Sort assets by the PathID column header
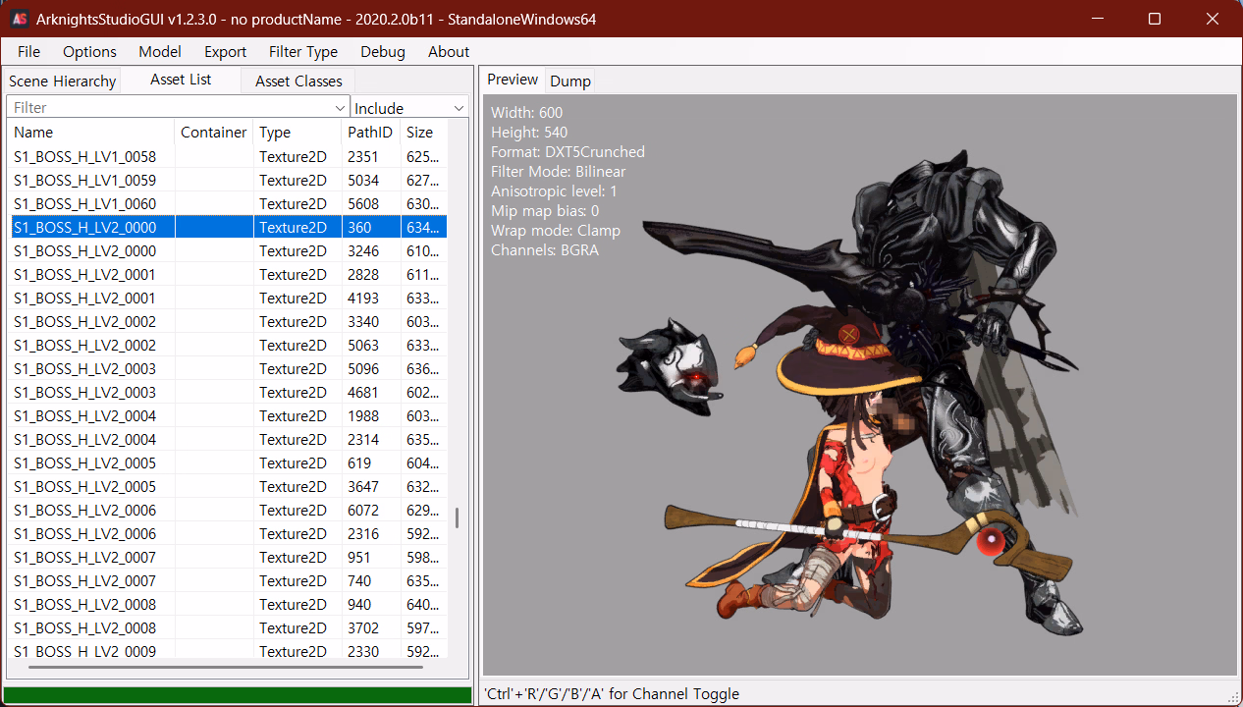Viewport: 1243px width, 707px height. tap(371, 133)
